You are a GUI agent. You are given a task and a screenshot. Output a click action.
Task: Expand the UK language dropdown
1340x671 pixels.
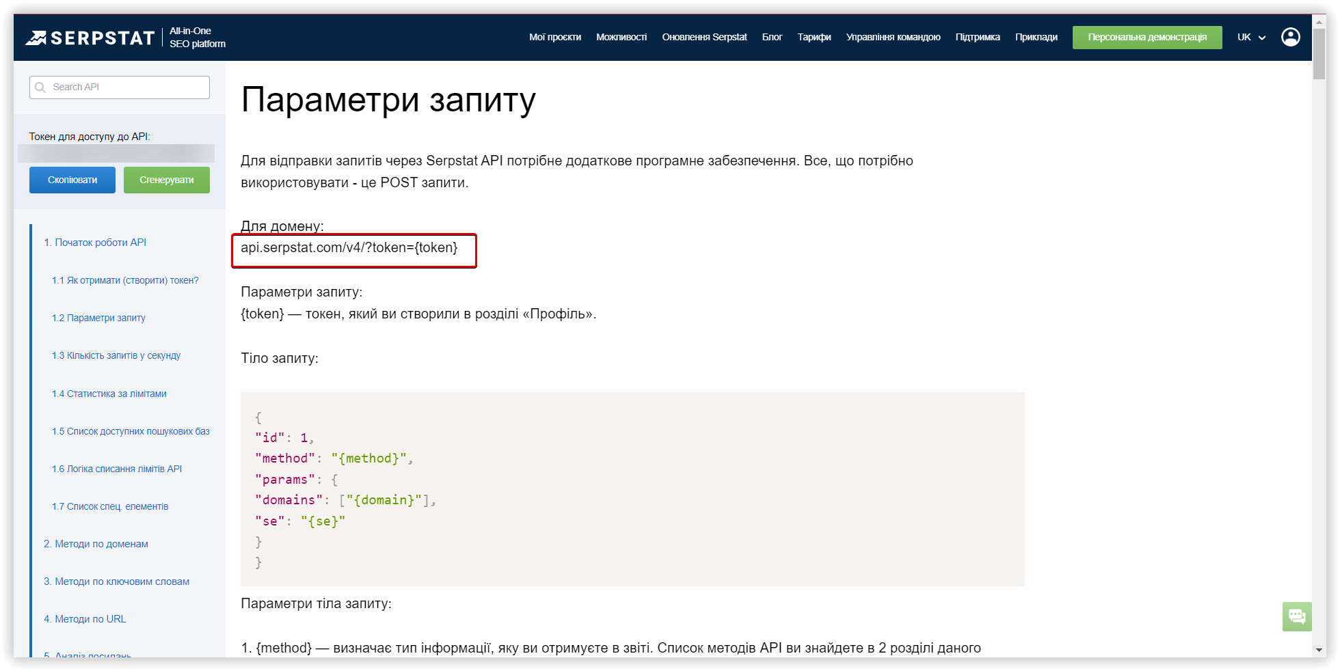(x=1251, y=38)
